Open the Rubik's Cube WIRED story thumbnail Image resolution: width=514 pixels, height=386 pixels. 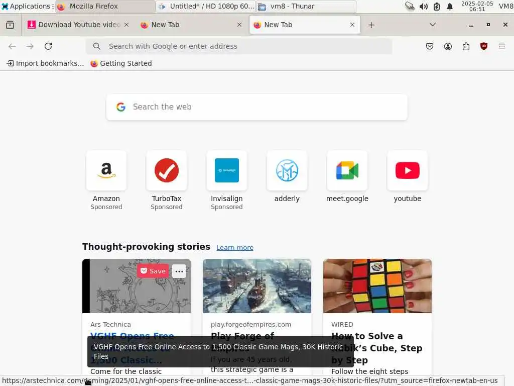(x=377, y=286)
